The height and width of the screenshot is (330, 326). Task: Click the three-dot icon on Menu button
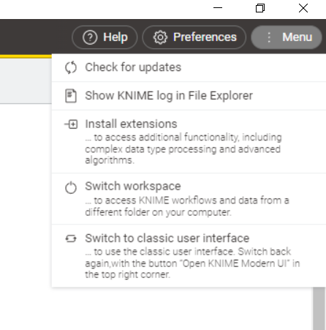tap(269, 37)
